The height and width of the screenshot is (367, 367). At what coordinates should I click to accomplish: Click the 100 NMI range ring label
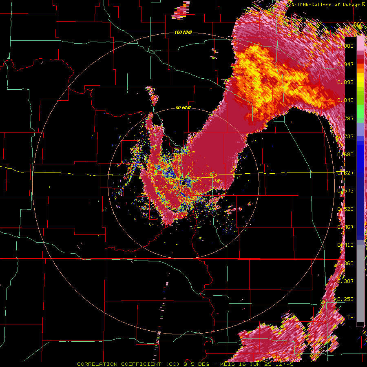coord(183,32)
